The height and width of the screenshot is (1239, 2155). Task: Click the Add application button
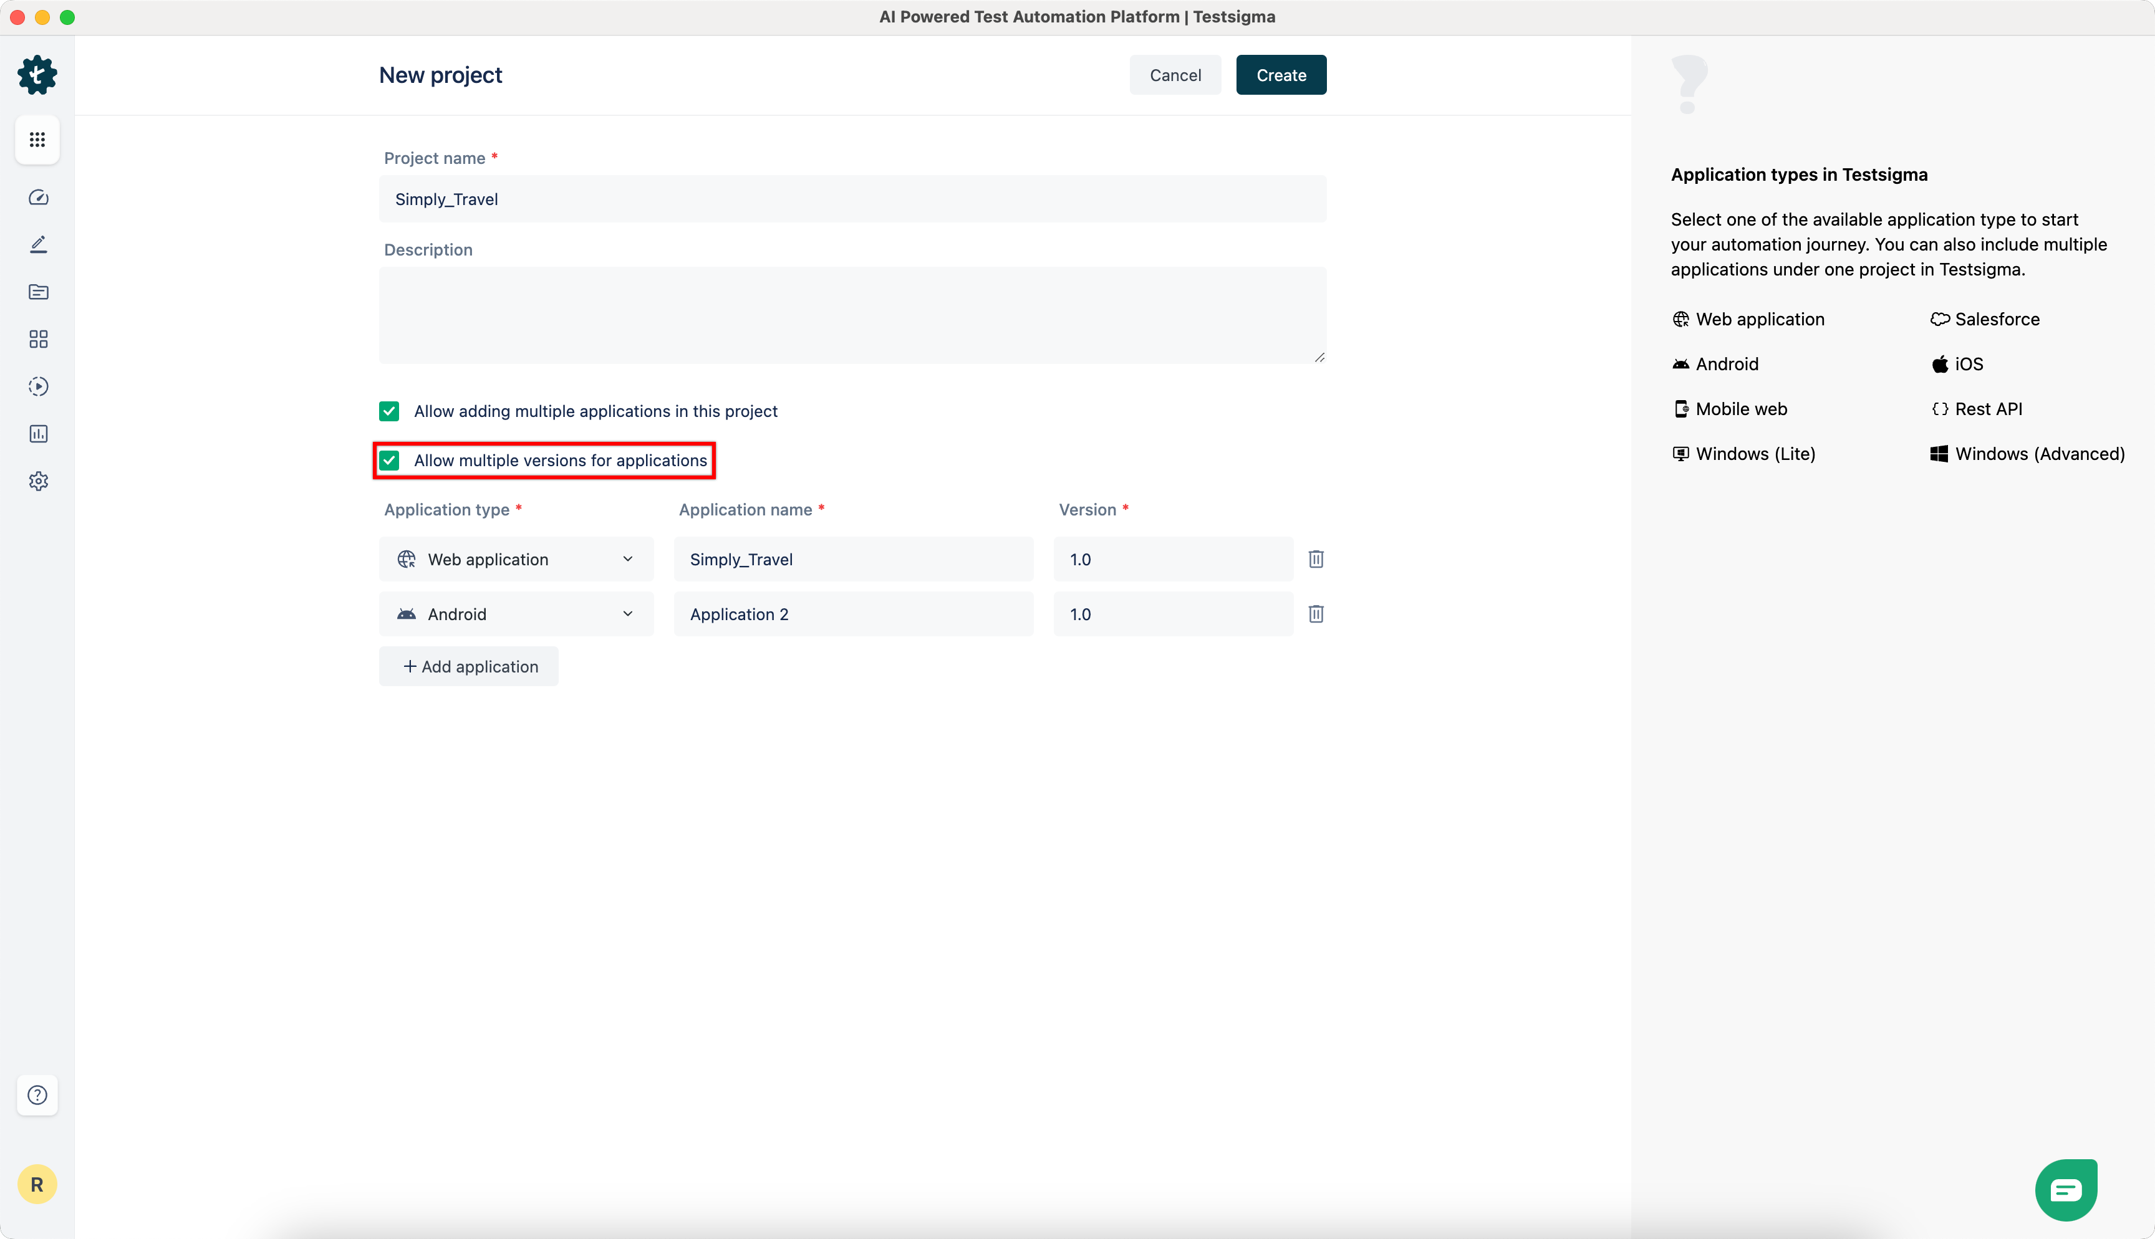pyautogui.click(x=469, y=666)
